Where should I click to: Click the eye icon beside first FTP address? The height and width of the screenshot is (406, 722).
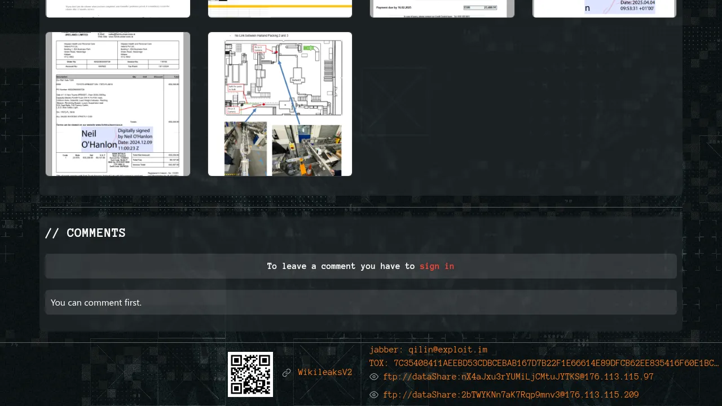coord(374,377)
